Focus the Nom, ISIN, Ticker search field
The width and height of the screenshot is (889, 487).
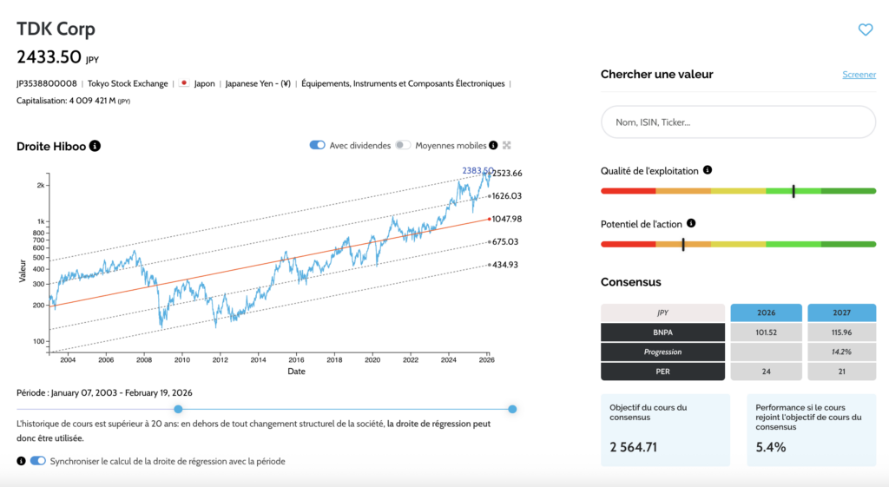click(738, 122)
